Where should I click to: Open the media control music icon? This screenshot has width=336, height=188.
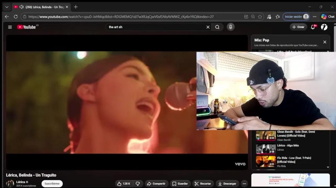[x=269, y=16]
